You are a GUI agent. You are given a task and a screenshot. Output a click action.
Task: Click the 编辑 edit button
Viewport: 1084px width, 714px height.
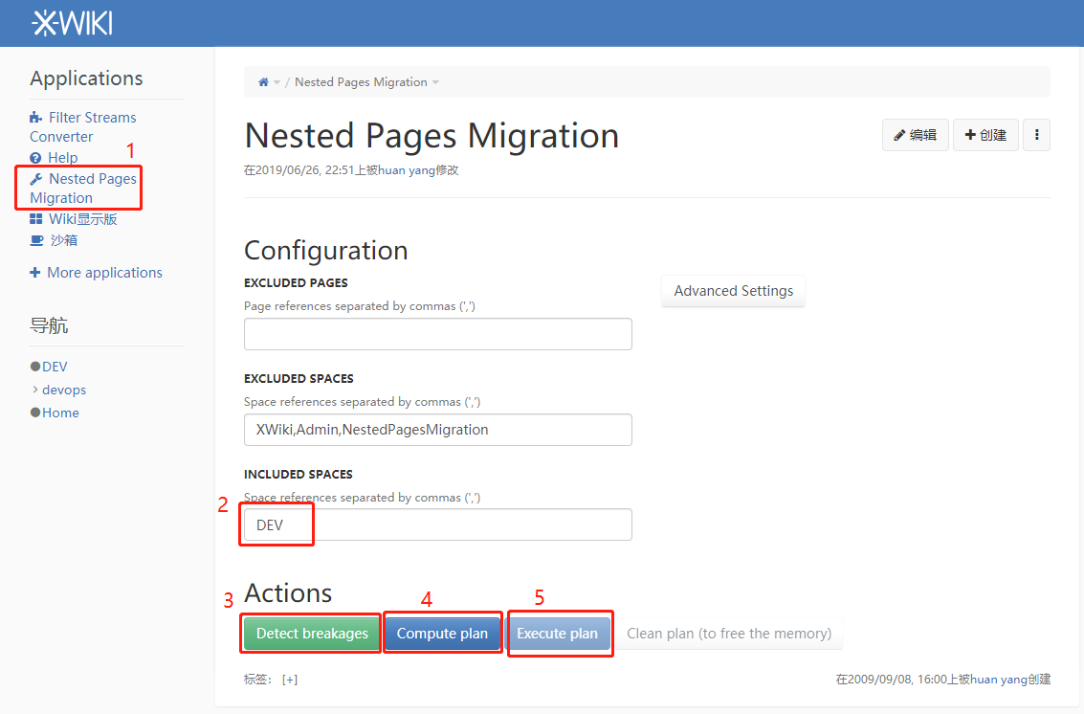916,135
